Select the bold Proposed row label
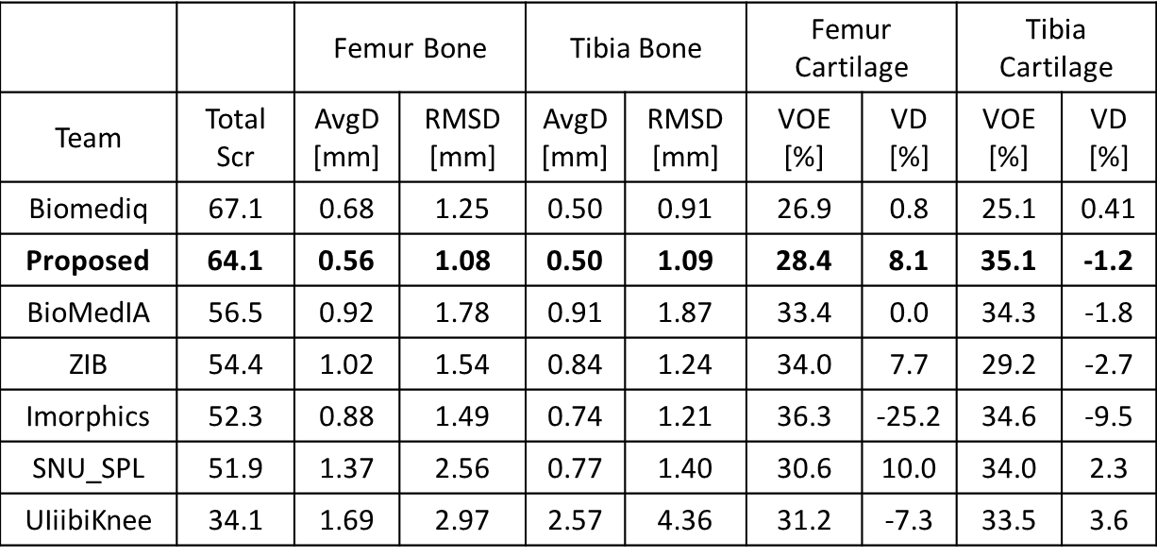 (x=89, y=261)
